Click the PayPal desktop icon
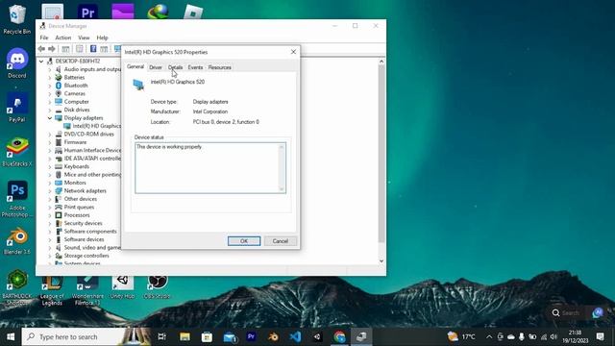Image resolution: width=615 pixels, height=346 pixels. [17, 107]
